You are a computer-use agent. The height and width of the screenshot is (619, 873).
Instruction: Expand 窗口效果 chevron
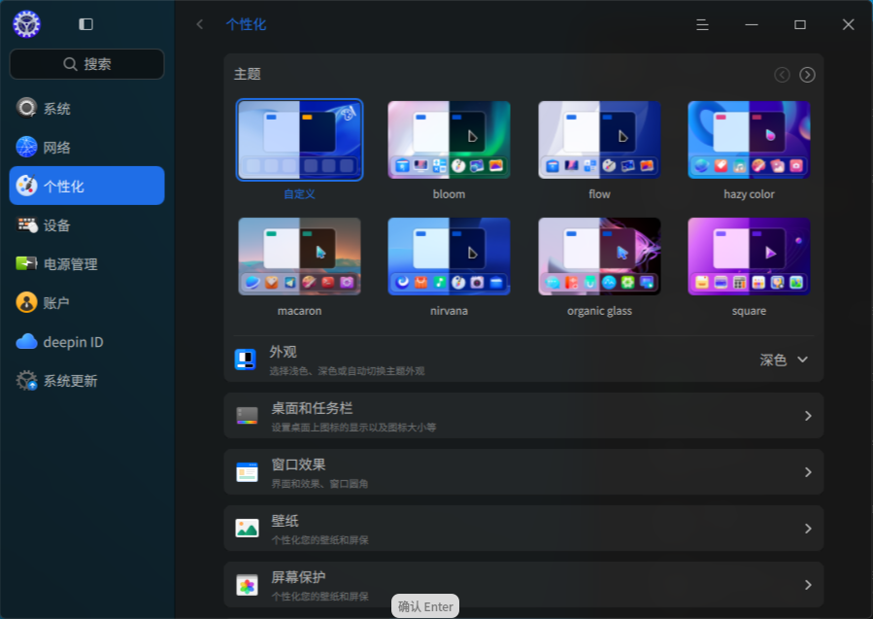(x=808, y=472)
